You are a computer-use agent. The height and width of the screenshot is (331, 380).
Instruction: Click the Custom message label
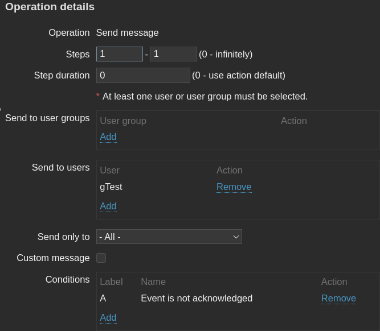53,258
